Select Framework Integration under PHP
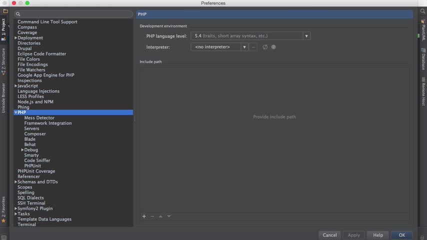Viewport: 427px width, 240px height. pos(48,123)
